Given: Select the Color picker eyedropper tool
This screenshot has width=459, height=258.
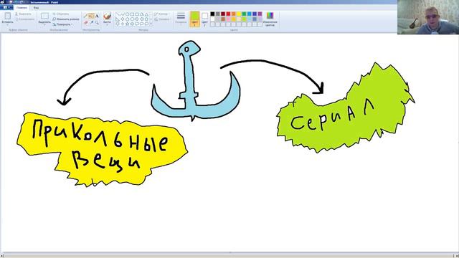Looking at the screenshot, I should pyautogui.click(x=91, y=22).
